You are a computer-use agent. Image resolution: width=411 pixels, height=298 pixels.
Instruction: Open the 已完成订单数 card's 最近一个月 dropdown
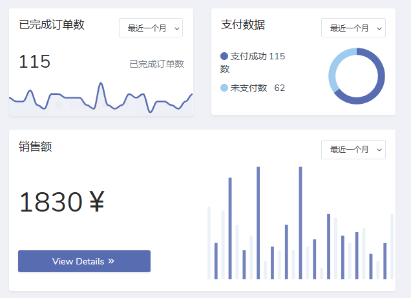pyautogui.click(x=151, y=28)
